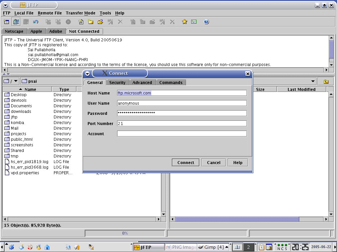Image resolution: width=337 pixels, height=252 pixels.
Task: Click the blue help question mark icon
Action: coord(206,22)
